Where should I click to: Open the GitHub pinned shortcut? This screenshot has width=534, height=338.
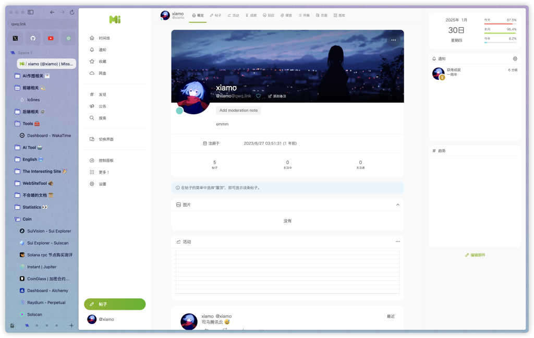coord(33,38)
